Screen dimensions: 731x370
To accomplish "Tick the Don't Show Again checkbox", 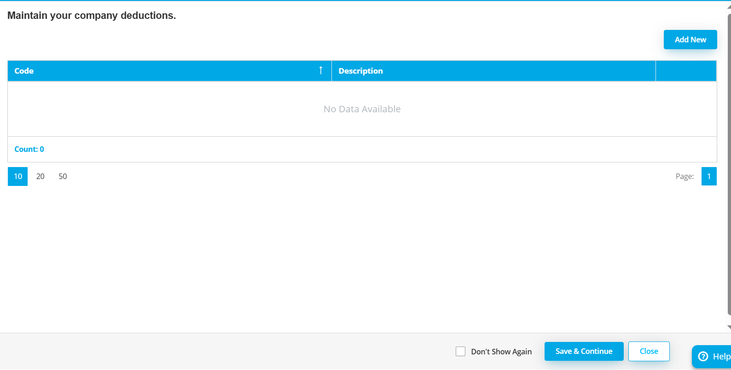I will pos(460,352).
